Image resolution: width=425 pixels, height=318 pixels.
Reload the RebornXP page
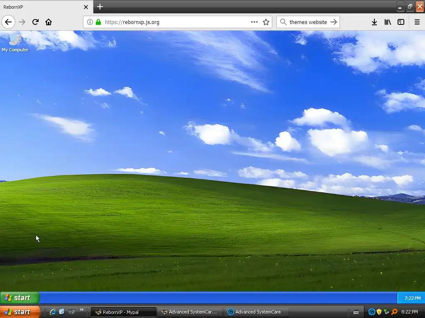[35, 22]
